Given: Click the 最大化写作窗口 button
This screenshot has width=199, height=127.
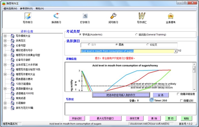Looking at the screenshot, I should click(105, 119).
